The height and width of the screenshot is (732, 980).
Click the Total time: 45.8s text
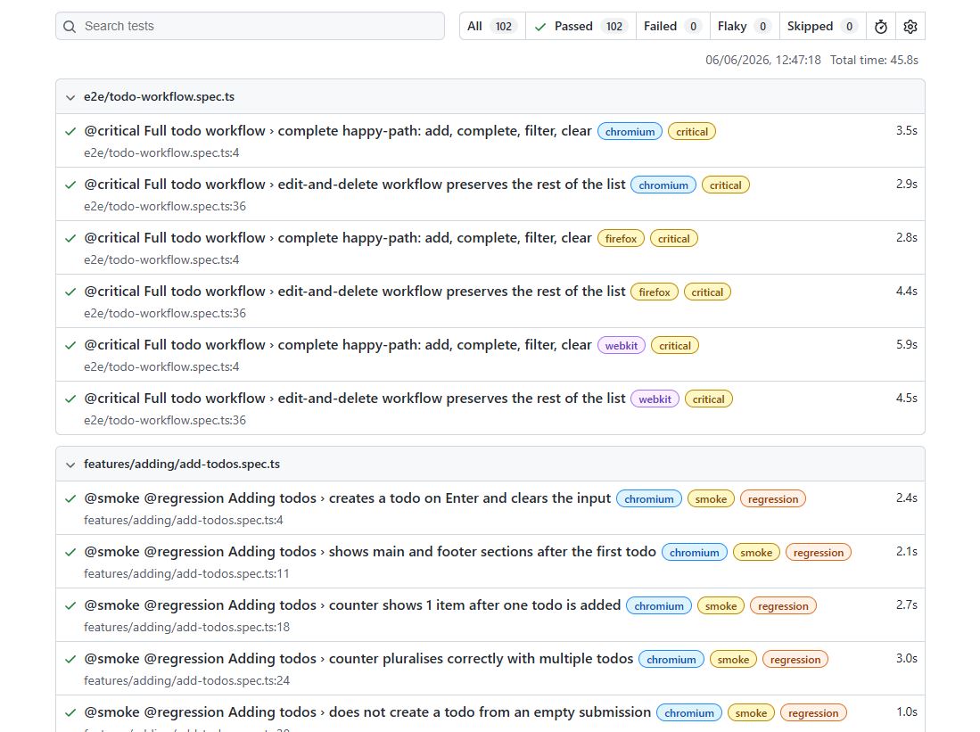[874, 60]
